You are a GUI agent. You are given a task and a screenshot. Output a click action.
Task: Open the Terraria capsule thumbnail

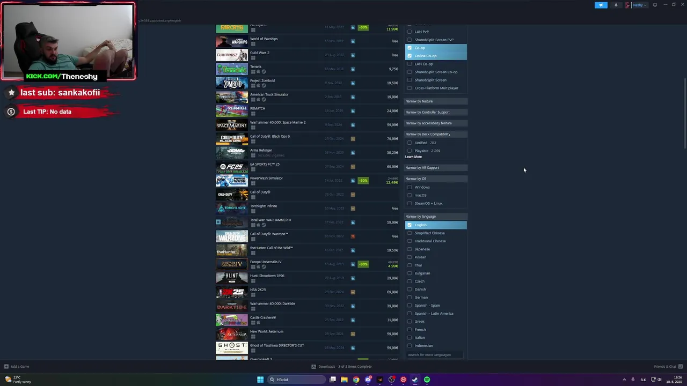(232, 69)
